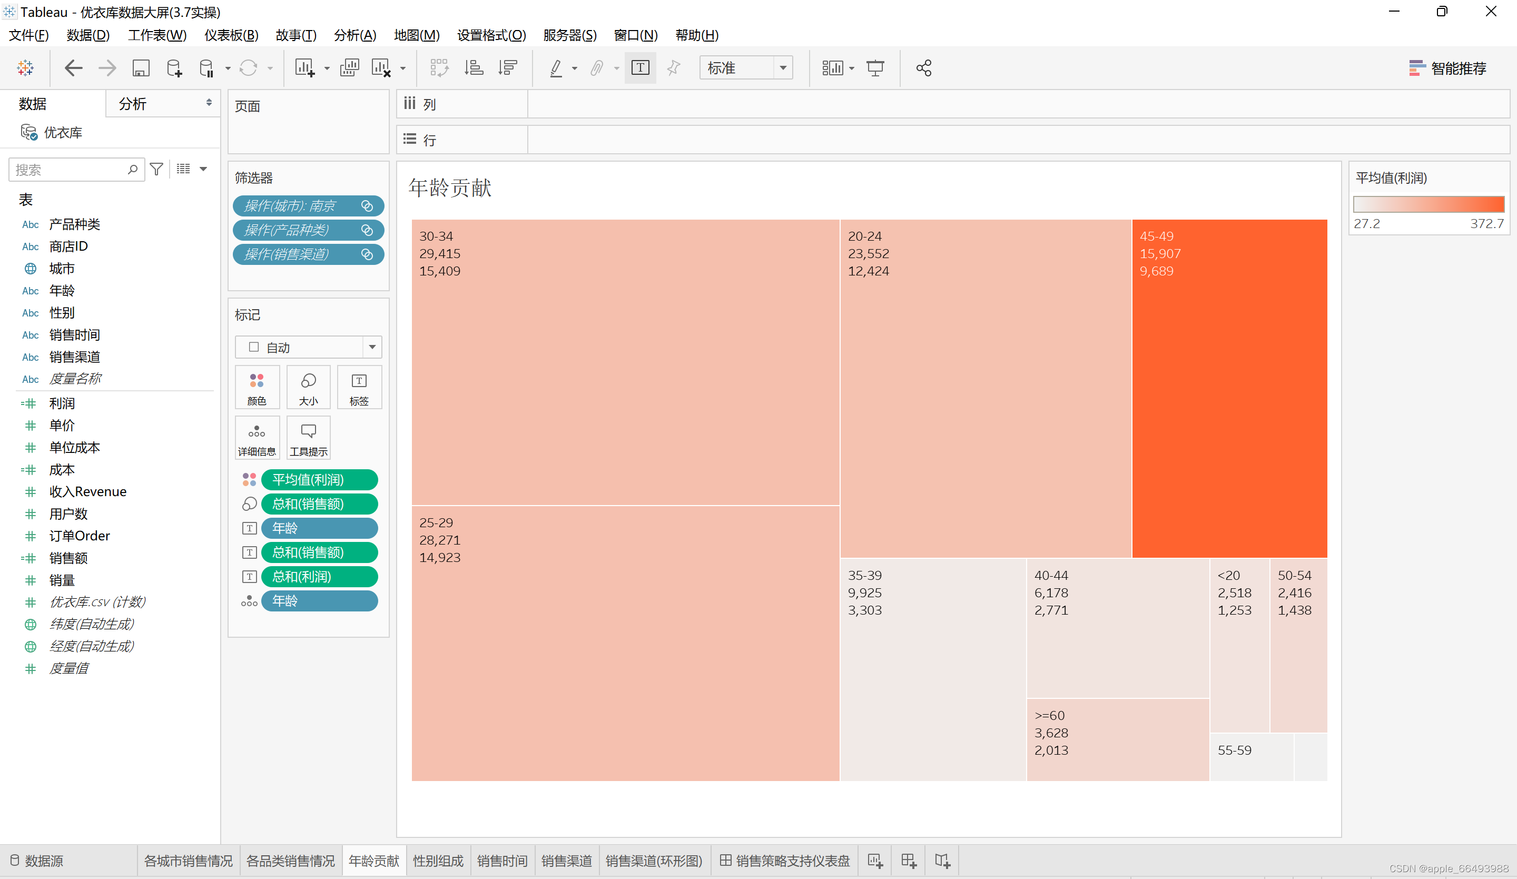Click the presentation mode icon
The width and height of the screenshot is (1517, 879).
point(875,68)
